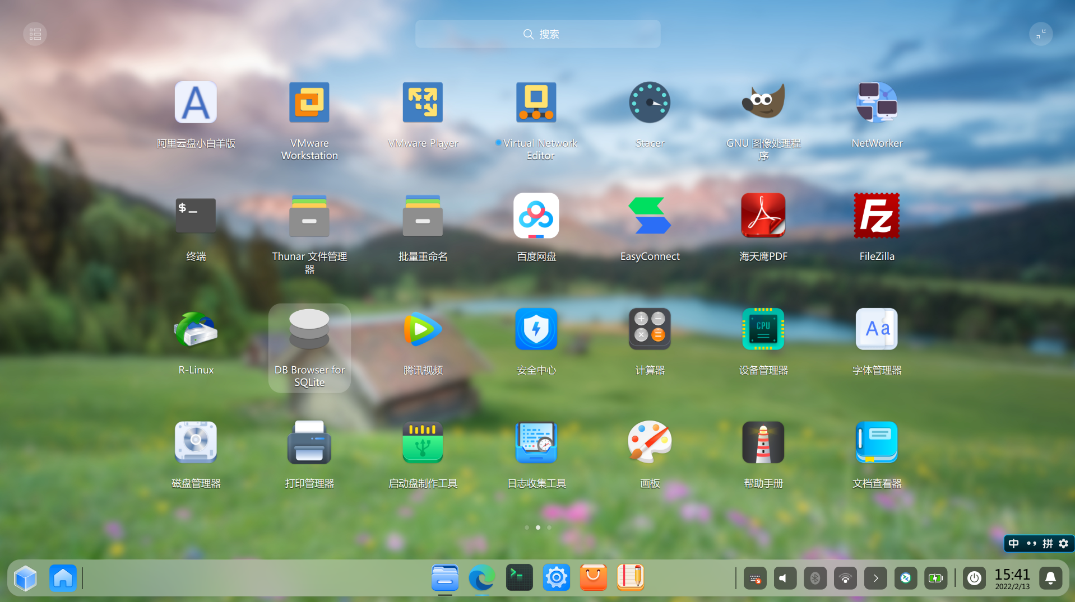Open input method settings gear
Screen dimensions: 1075x602
(1063, 544)
